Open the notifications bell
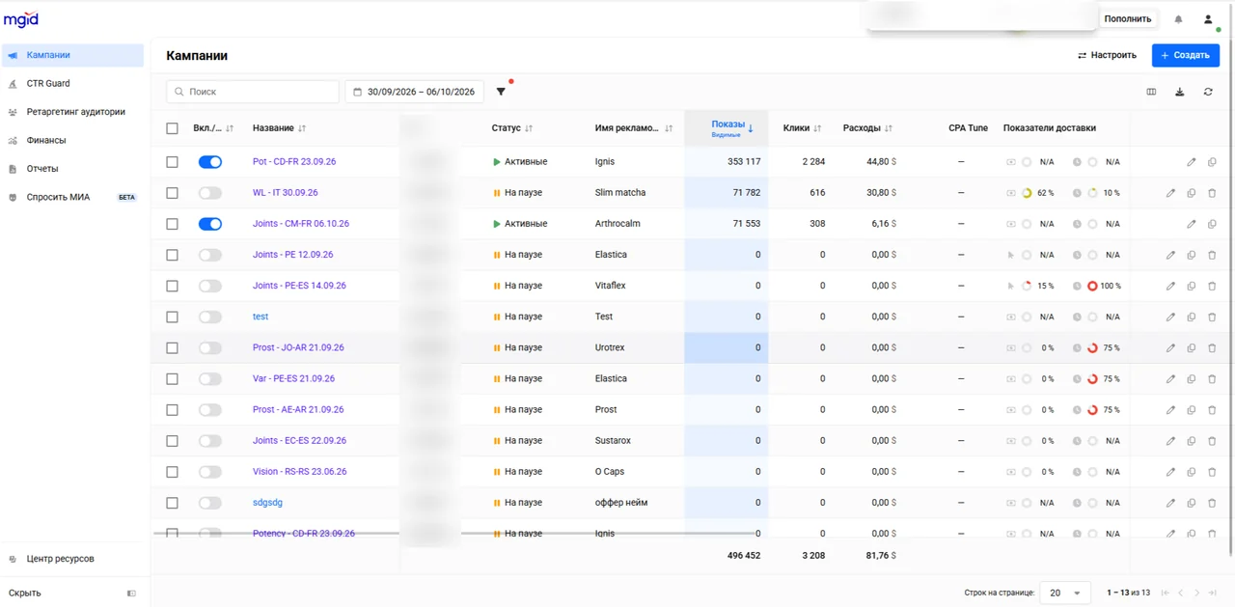 (x=1178, y=19)
